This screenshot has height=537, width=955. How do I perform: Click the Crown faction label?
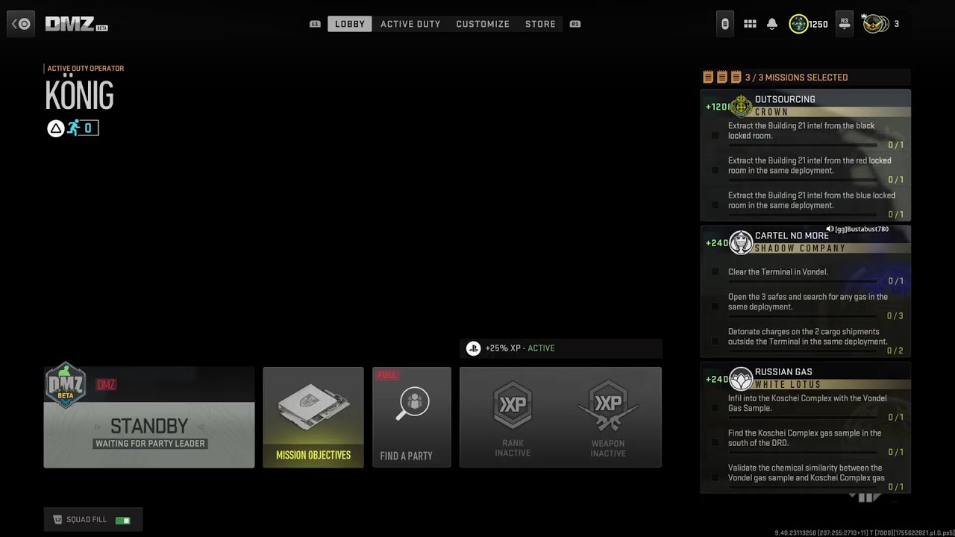771,112
